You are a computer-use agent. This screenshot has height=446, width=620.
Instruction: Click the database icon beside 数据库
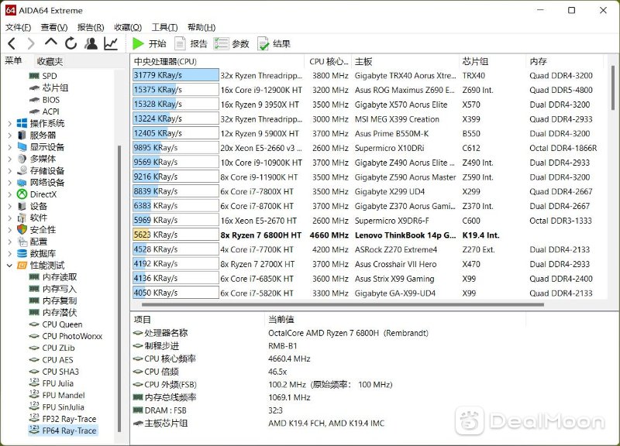22,253
